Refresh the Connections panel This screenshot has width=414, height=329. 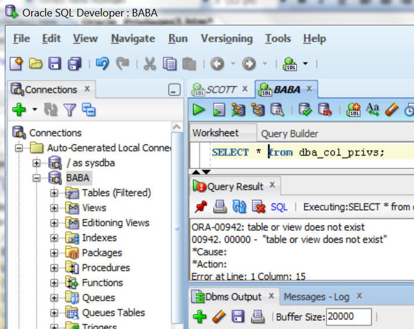click(x=51, y=110)
